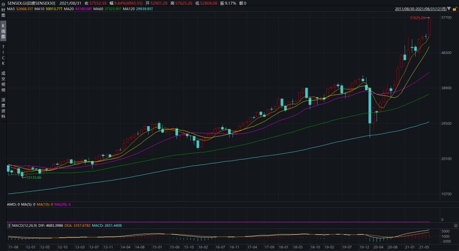Click the AMO: 0 volume label
Viewport: 459px width, 251px height.
(13, 204)
